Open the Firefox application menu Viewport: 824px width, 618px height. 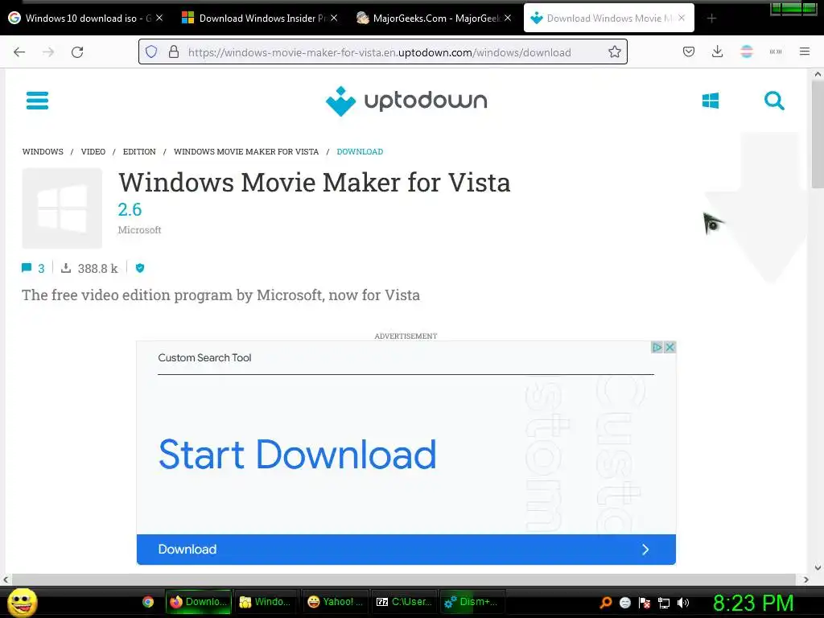805,51
